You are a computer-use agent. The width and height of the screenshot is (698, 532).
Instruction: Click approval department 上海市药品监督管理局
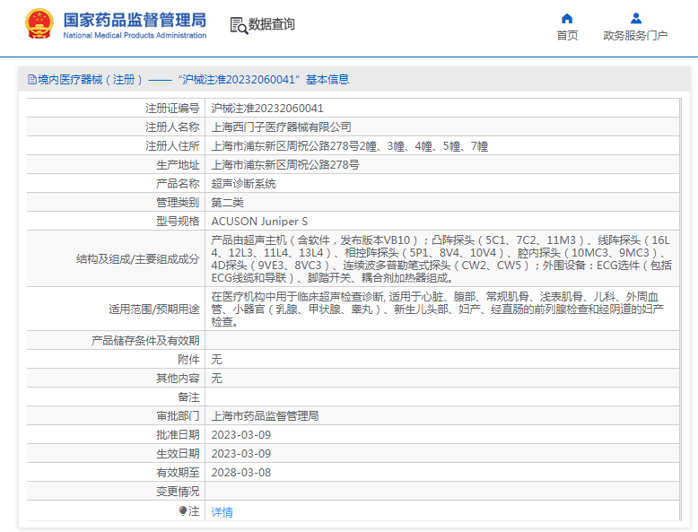coord(265,416)
